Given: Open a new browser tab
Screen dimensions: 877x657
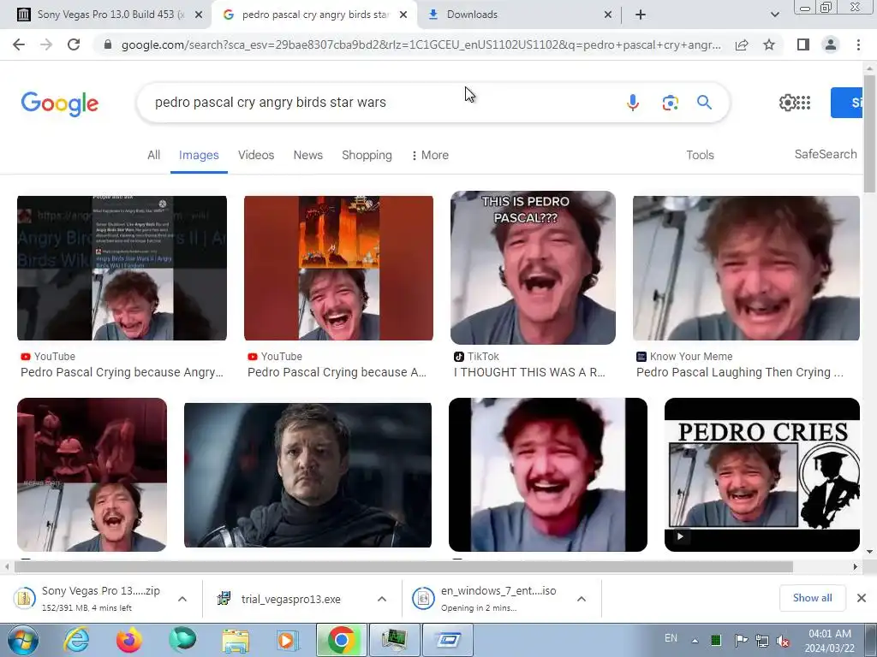Looking at the screenshot, I should click(641, 15).
